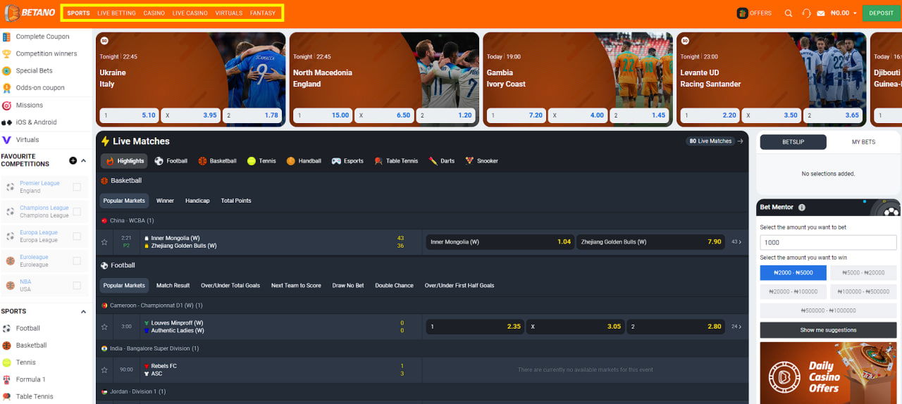
Task: Click the bet amount input field
Action: tap(828, 242)
